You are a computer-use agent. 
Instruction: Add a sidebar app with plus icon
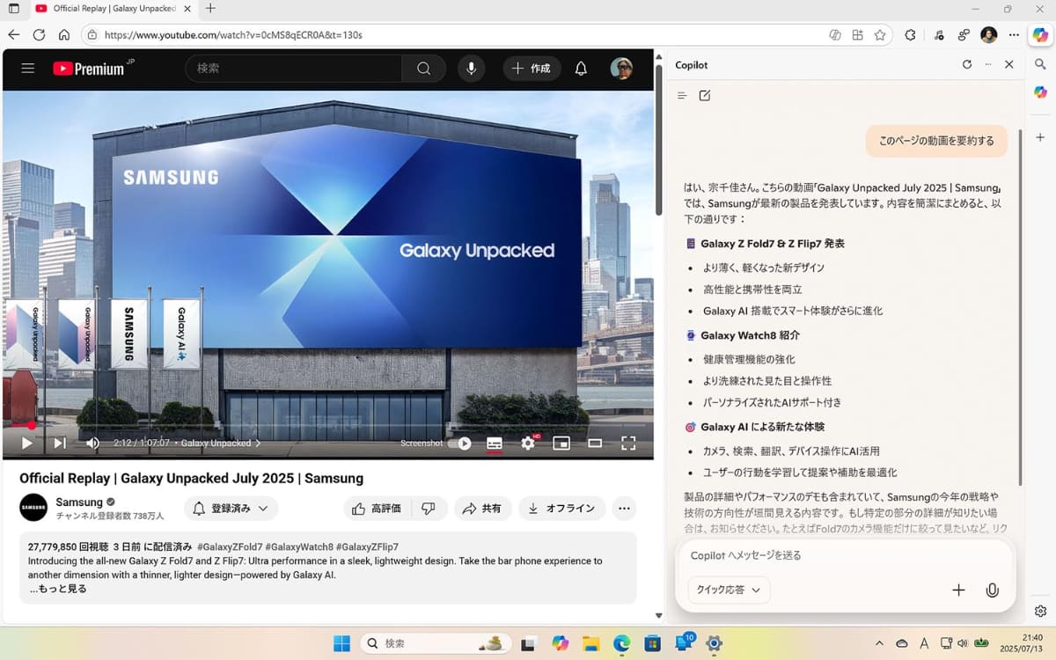[x=1040, y=137]
